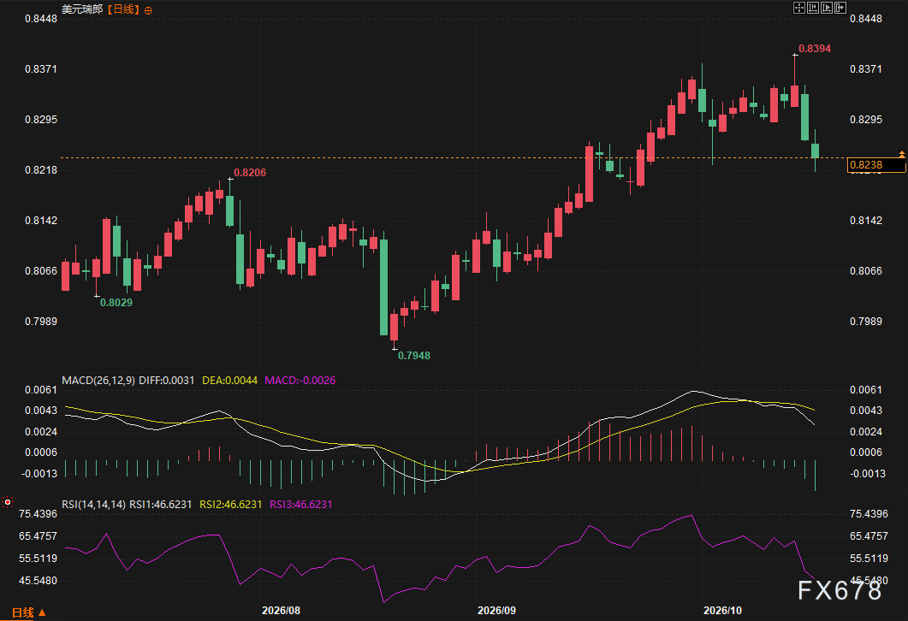
Task: Click the 2026/08 date label on time axis
Action: click(x=281, y=611)
